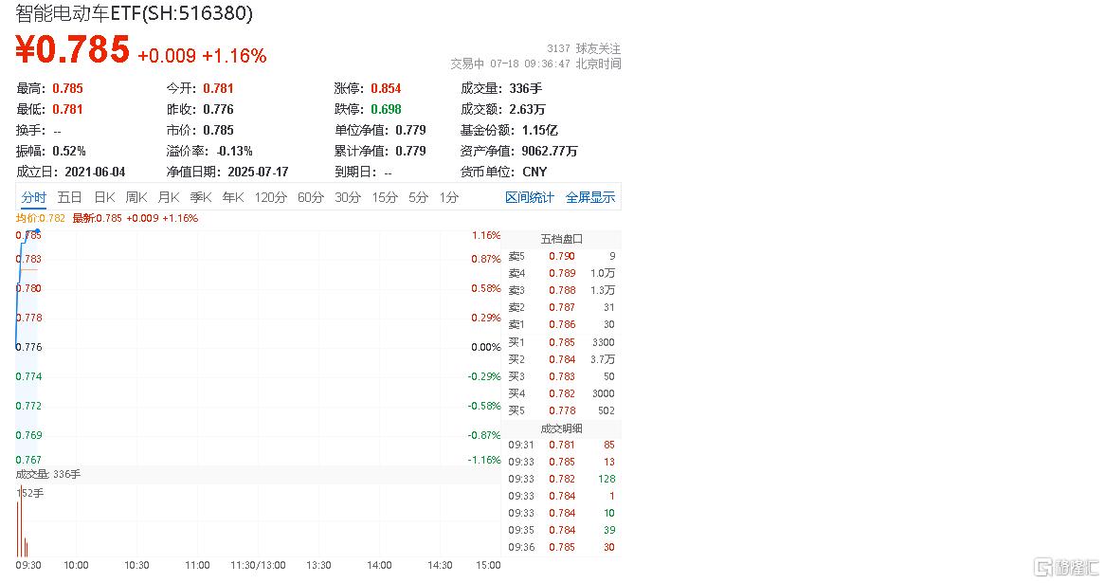Click the 卖4 row at 0.789

point(562,274)
